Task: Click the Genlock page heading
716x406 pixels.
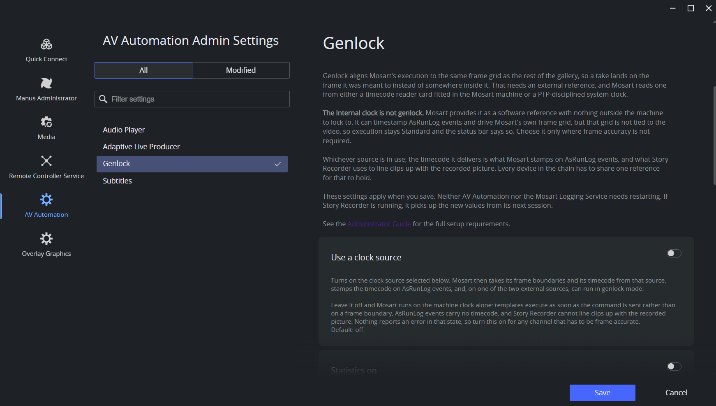Action: coord(353,43)
